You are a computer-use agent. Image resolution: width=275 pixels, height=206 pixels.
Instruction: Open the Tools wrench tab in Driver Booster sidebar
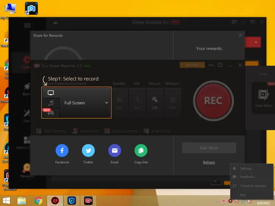pyautogui.click(x=27, y=115)
